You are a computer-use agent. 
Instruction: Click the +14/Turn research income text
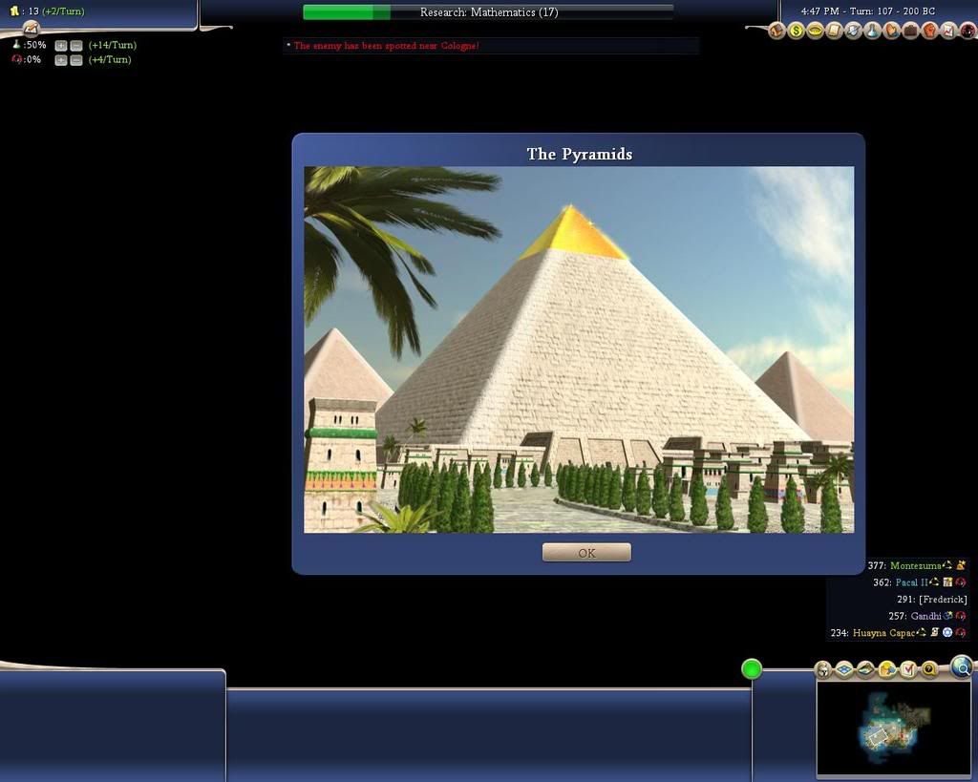click(113, 45)
